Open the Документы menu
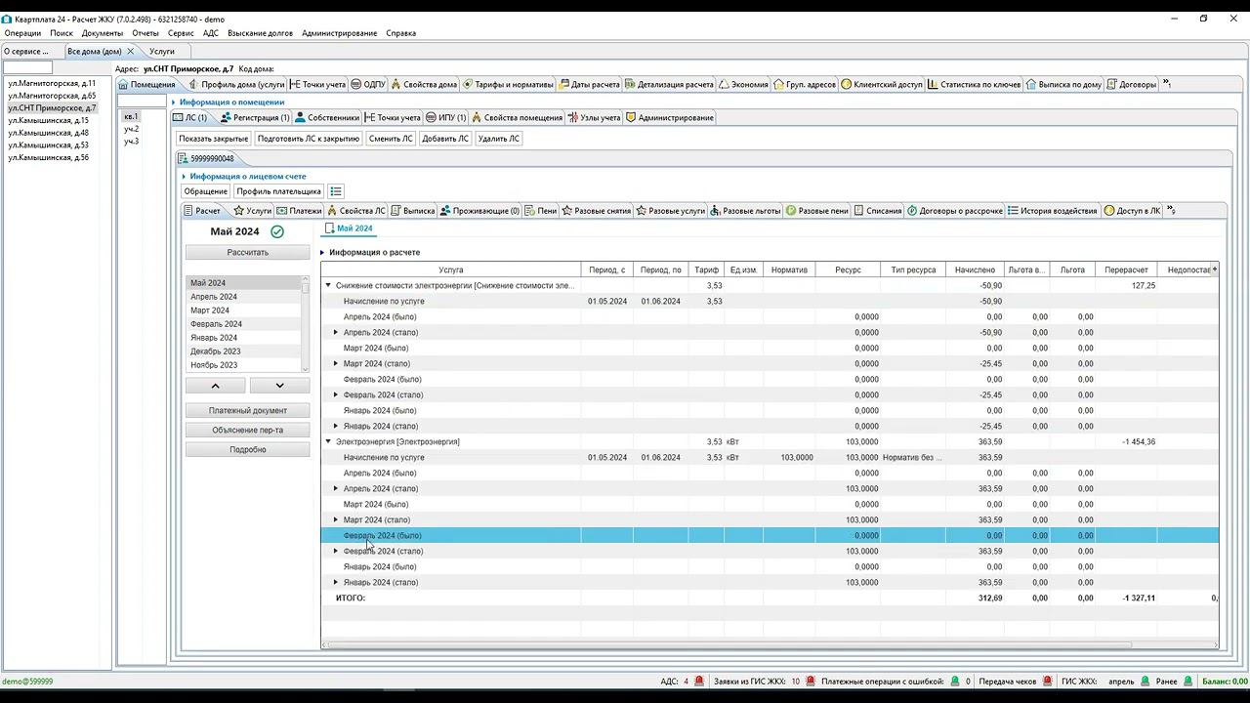 click(x=103, y=33)
